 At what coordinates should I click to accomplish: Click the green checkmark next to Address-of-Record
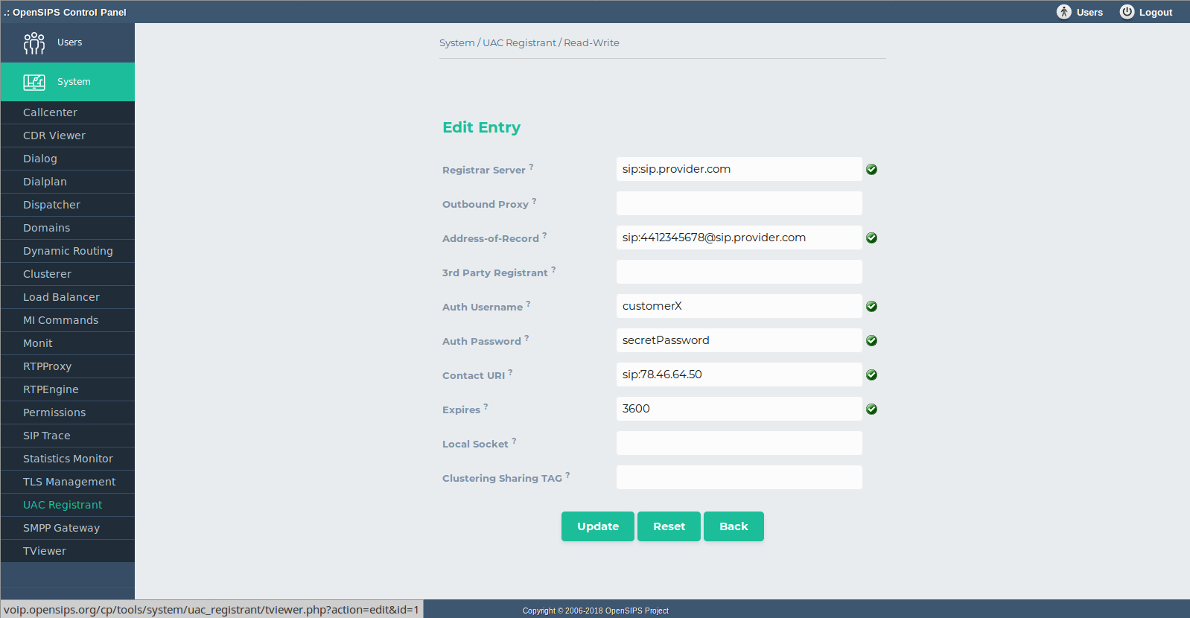coord(872,238)
